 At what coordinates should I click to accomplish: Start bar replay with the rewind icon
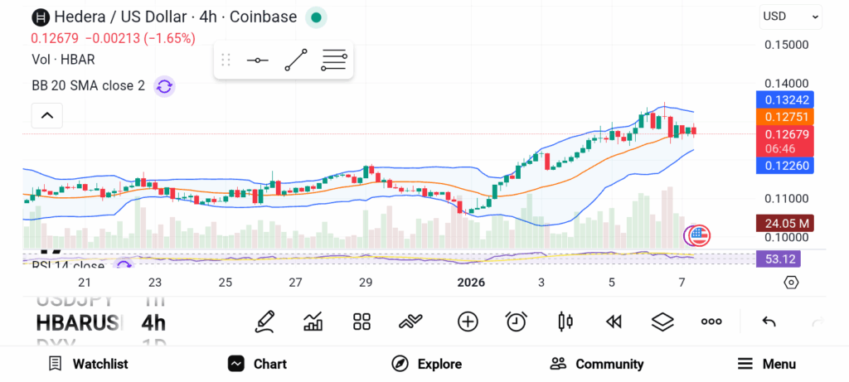(614, 322)
